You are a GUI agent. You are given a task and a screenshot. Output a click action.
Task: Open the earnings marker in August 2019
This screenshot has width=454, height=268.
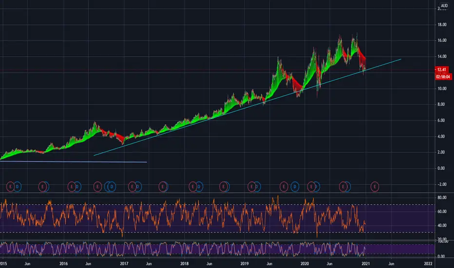pos(284,187)
